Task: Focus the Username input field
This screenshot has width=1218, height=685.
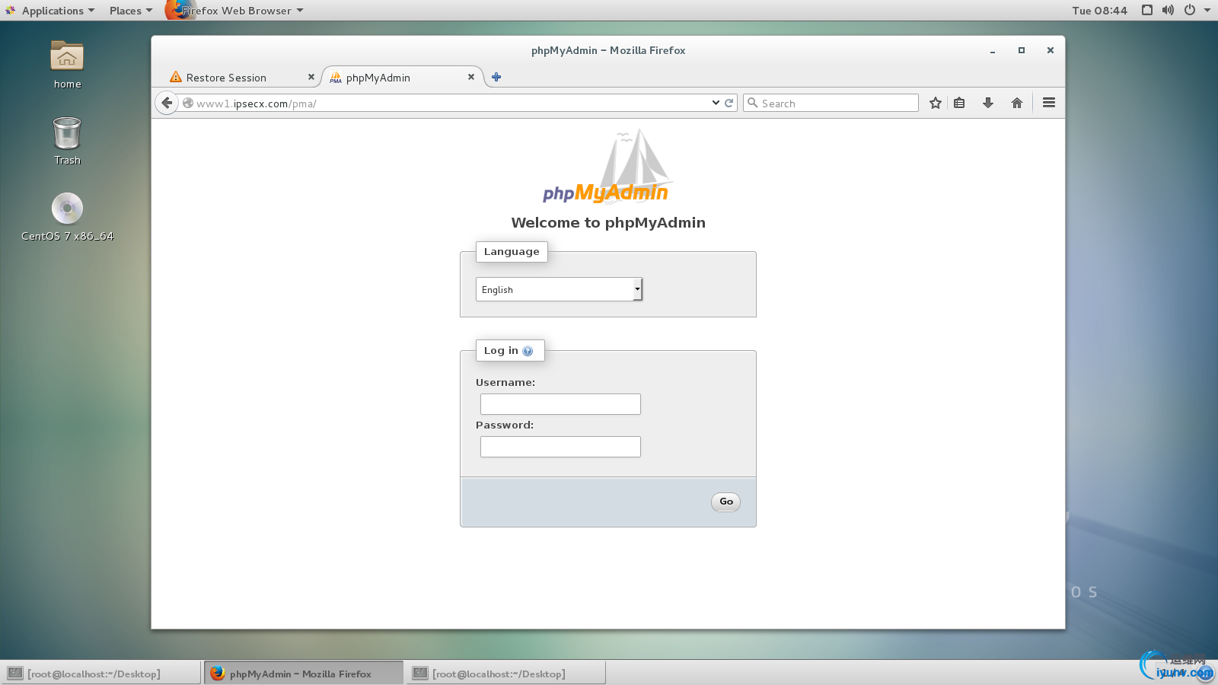Action: tap(560, 404)
